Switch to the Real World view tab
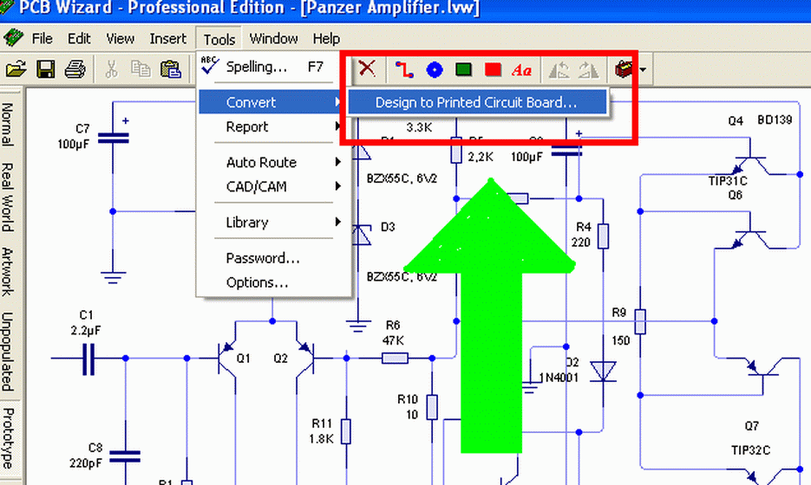Viewport: 811px width, 485px height. [x=9, y=197]
